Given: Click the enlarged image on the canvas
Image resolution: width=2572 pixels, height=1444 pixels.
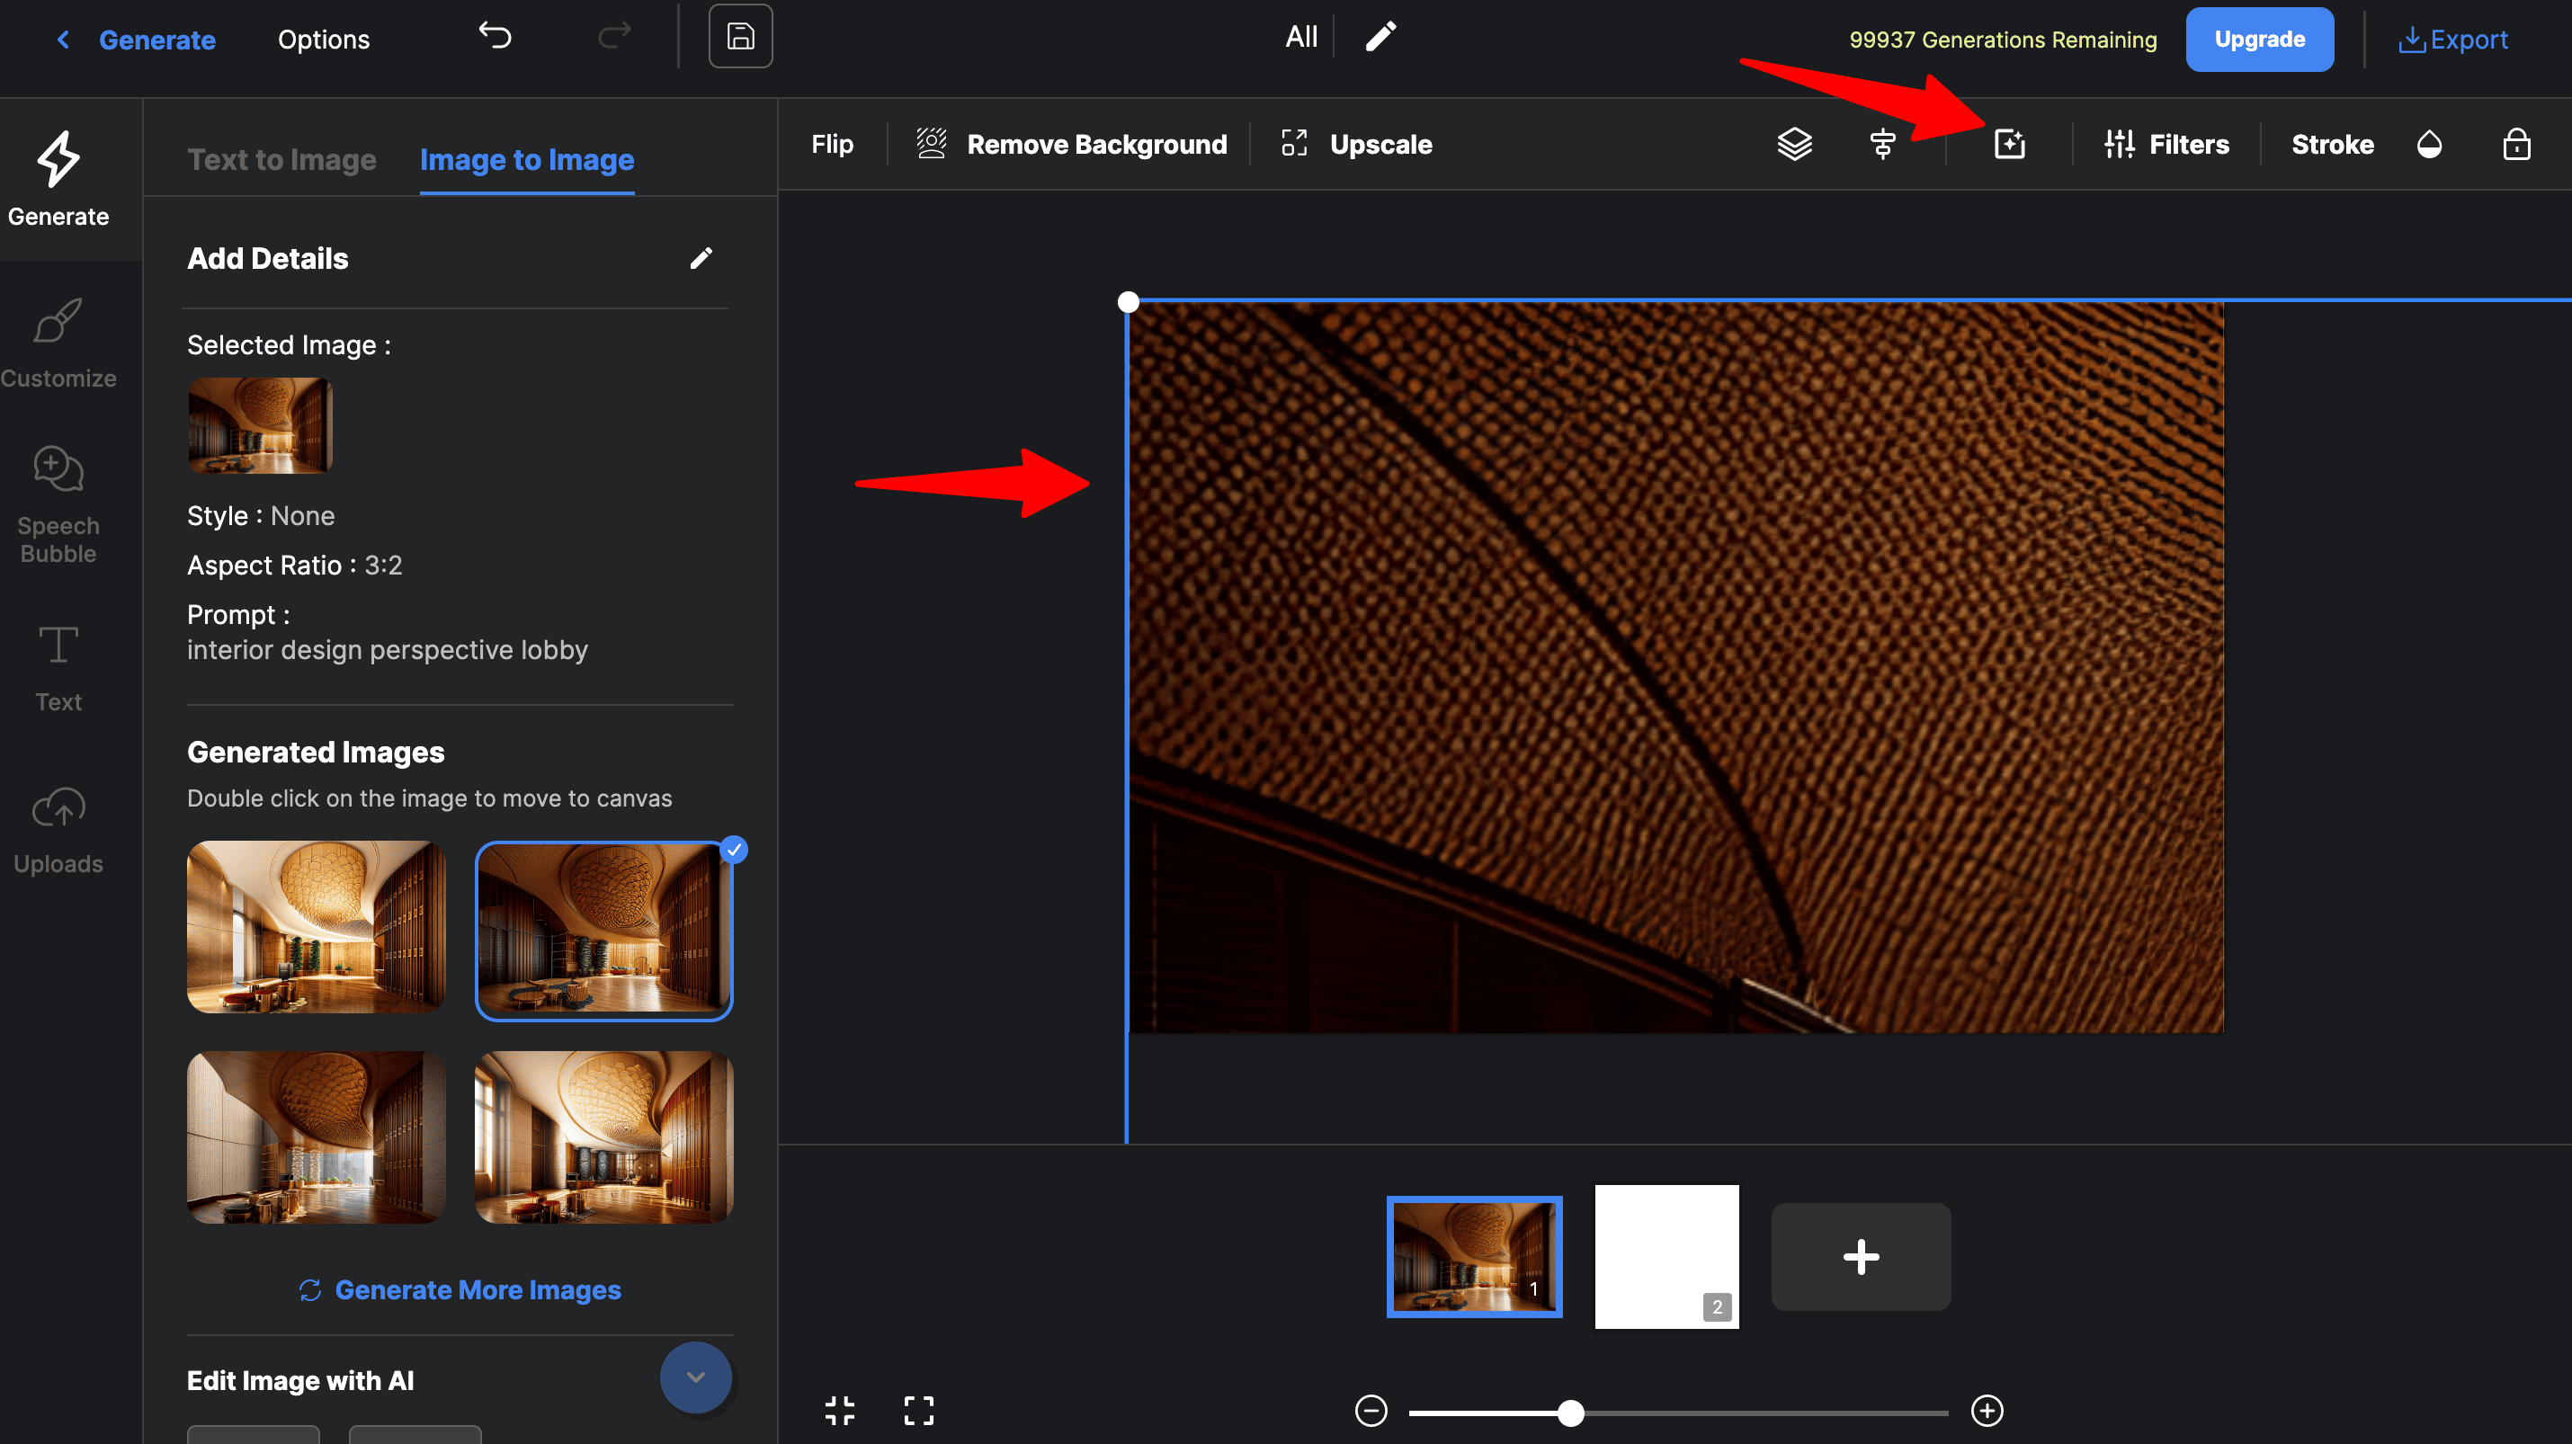Looking at the screenshot, I should click(x=1675, y=668).
